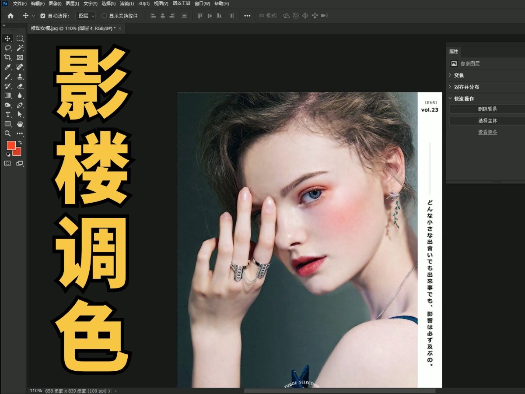The image size is (525, 394).
Task: Select the Eraser tool
Action: [20, 86]
